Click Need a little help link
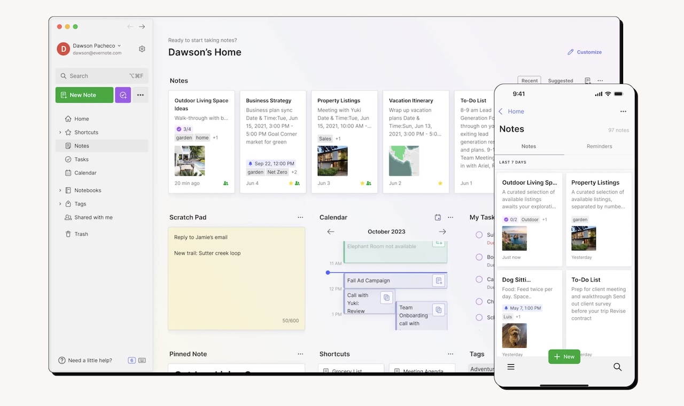The width and height of the screenshot is (684, 406). point(85,361)
